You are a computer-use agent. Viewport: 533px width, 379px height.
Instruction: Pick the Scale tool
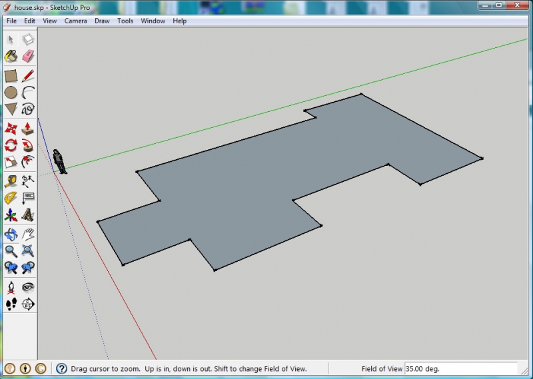tap(11, 162)
